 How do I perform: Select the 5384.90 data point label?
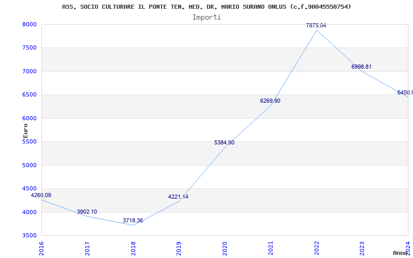(224, 142)
